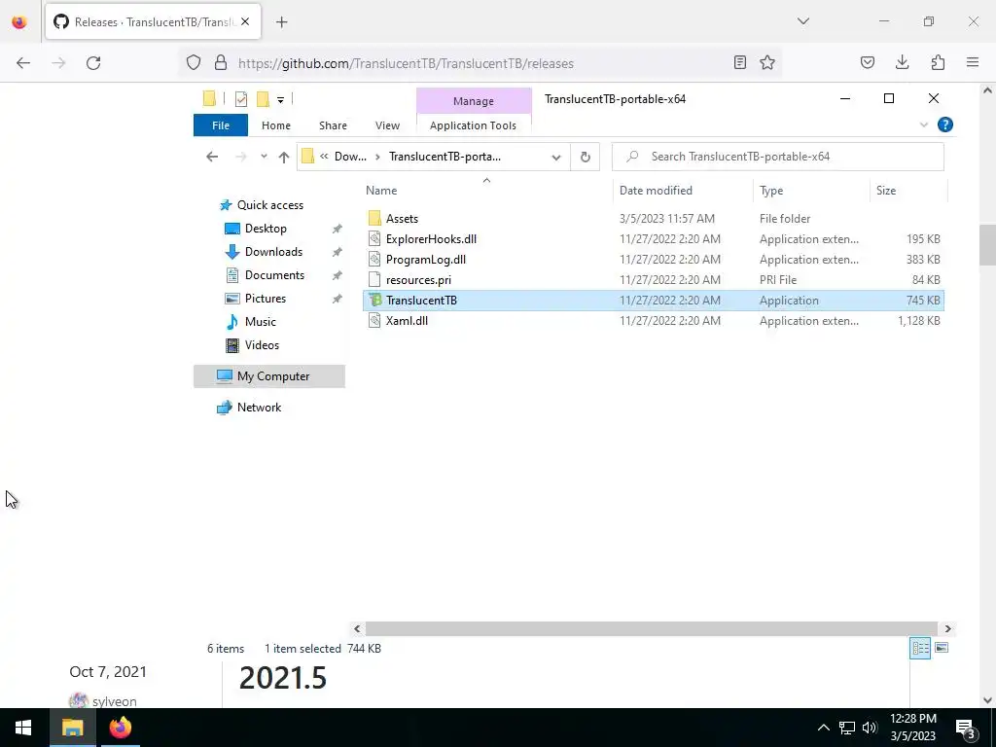Open Explorer Help question mark icon
The height and width of the screenshot is (747, 996).
point(945,125)
